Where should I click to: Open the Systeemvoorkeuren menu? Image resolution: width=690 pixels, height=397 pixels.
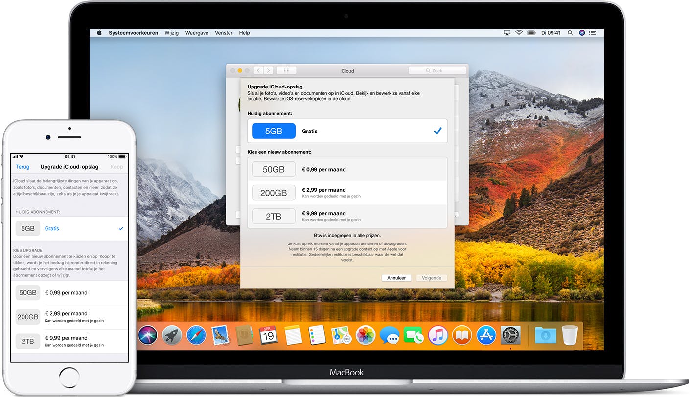133,33
